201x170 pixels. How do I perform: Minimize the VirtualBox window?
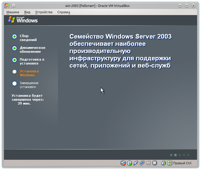pos(180,6)
